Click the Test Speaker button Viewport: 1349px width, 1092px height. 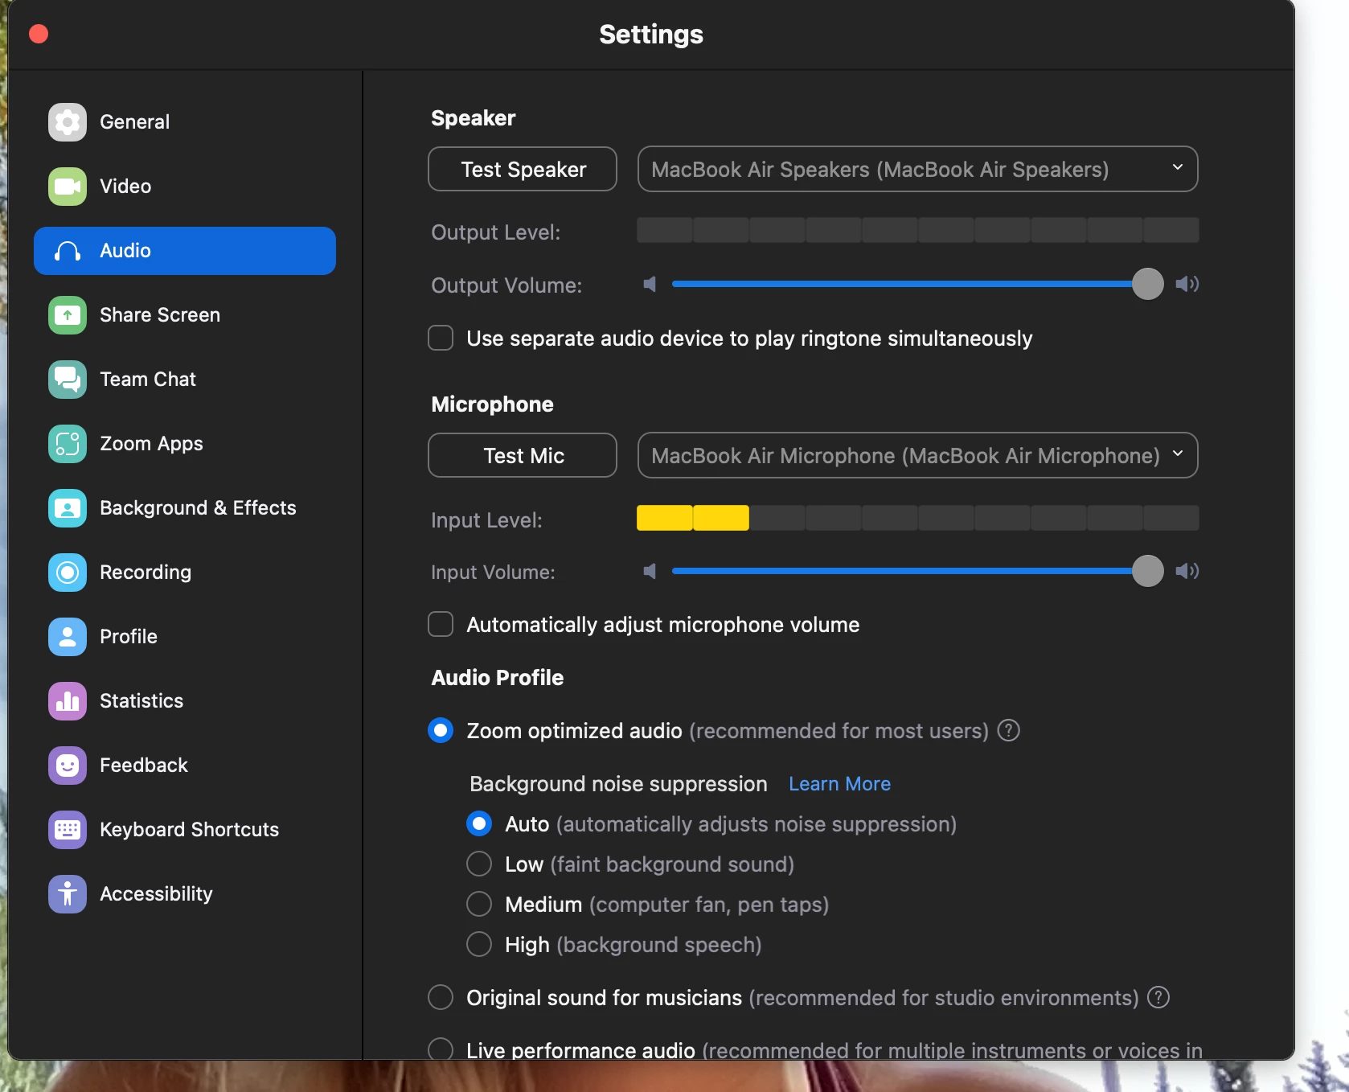pyautogui.click(x=523, y=169)
